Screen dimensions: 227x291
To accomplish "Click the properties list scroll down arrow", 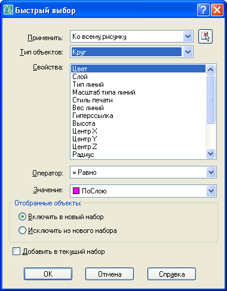I will 210,154.
